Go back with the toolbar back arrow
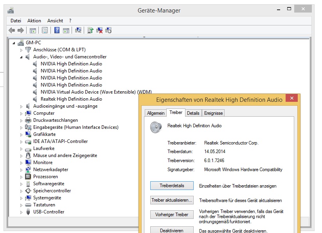Screen dimensions: 322x233 pyautogui.click(x=12, y=31)
